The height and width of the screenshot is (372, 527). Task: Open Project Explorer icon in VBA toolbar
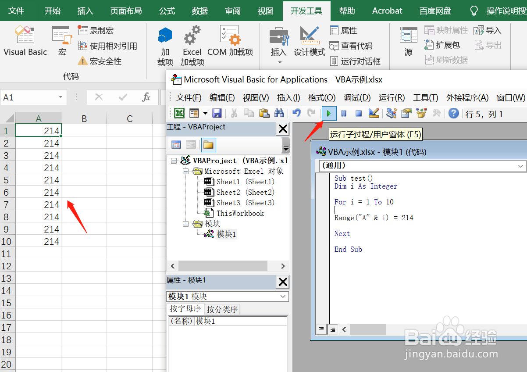391,114
